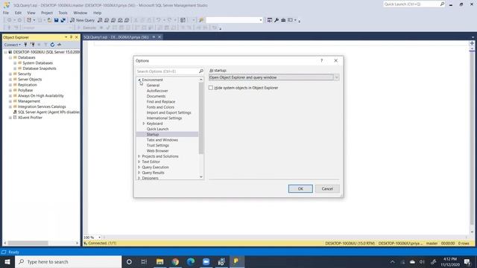The height and width of the screenshot is (268, 477).
Task: Click the Toolbox icon in the toolbar
Action: 283,20
